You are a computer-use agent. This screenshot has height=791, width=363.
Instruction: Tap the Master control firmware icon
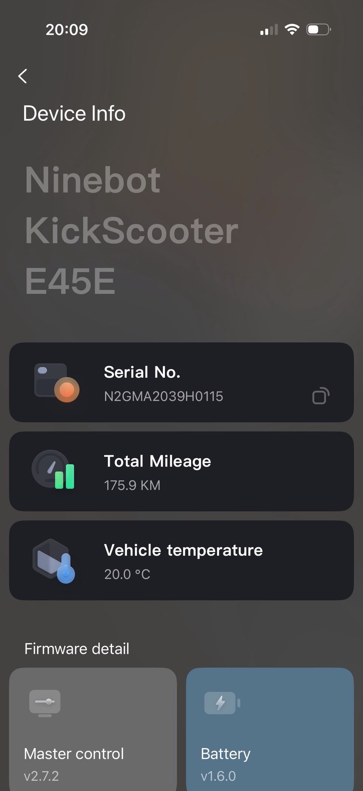pos(45,703)
